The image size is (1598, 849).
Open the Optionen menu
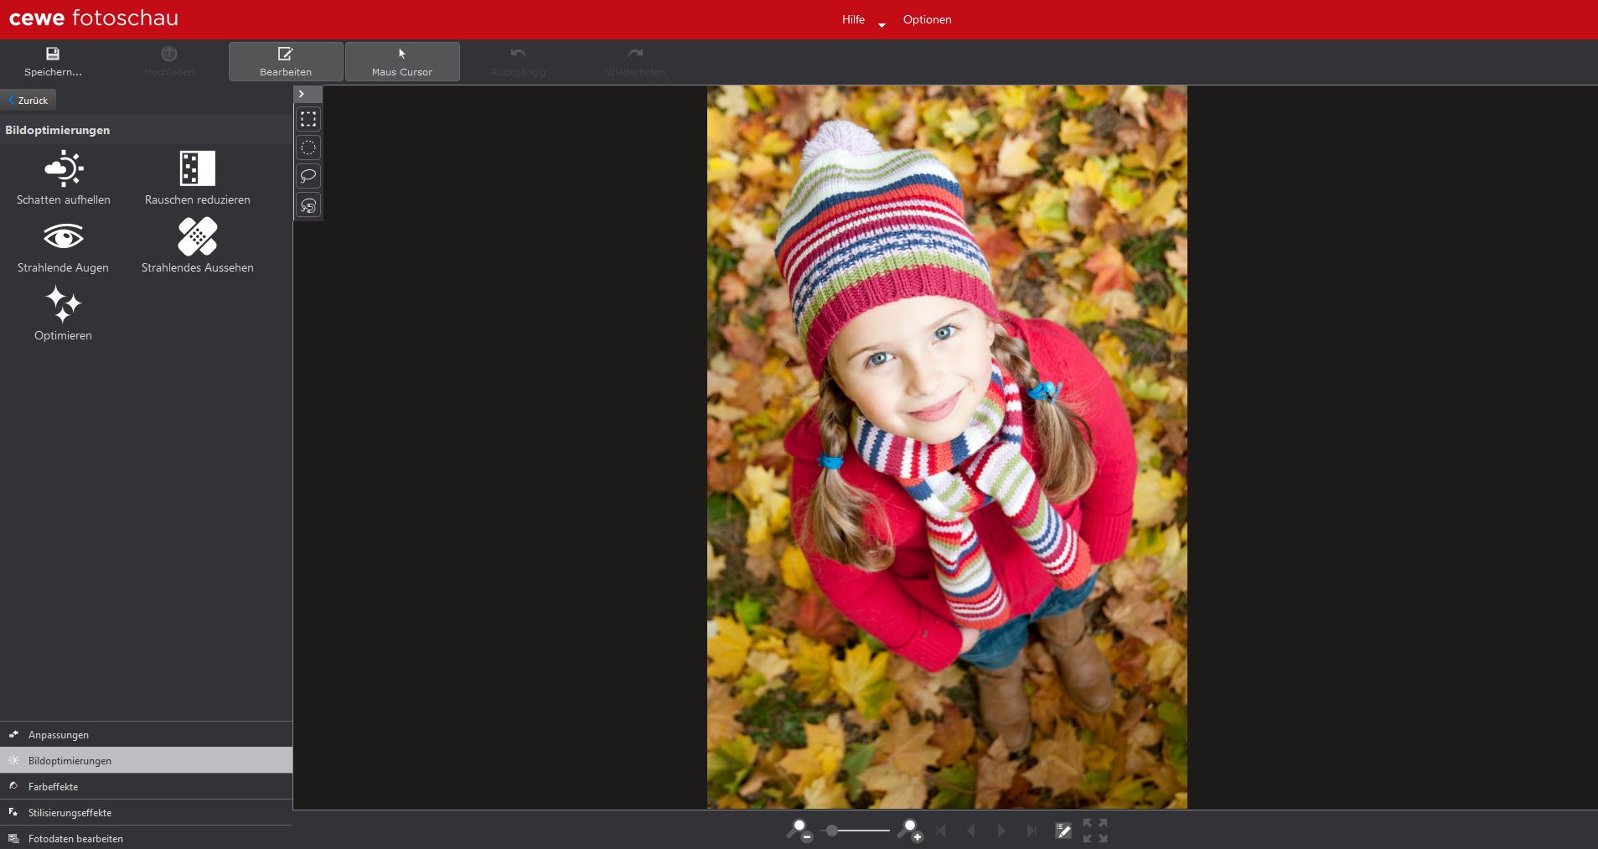coord(927,19)
